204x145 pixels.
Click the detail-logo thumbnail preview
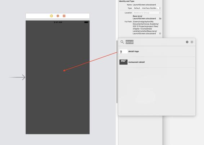pos(124,52)
